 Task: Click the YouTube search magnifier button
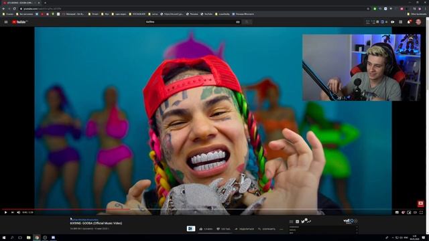pyautogui.click(x=247, y=22)
